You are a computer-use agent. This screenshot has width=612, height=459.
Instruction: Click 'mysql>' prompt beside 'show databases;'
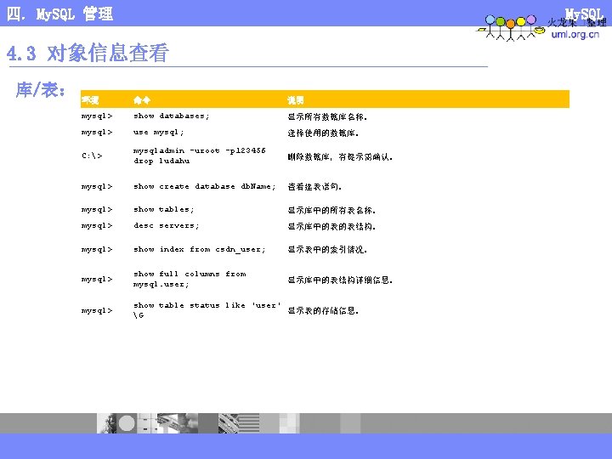pos(97,116)
